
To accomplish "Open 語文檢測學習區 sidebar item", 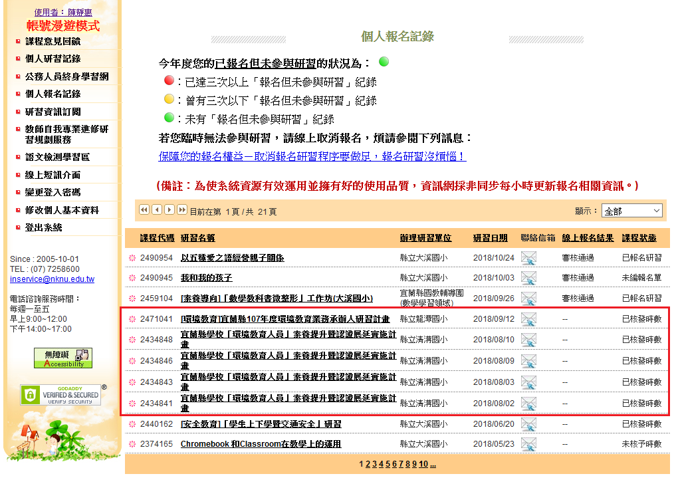I will (57, 158).
